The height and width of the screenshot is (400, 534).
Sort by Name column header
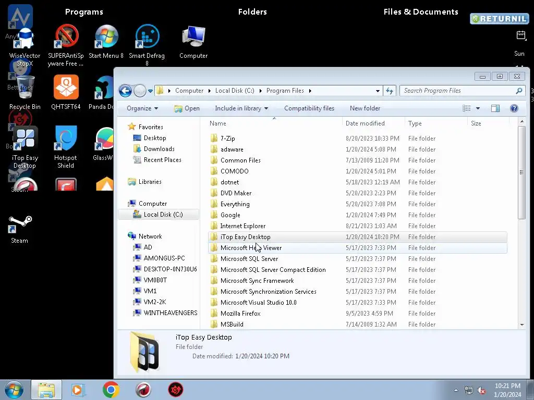[274, 123]
